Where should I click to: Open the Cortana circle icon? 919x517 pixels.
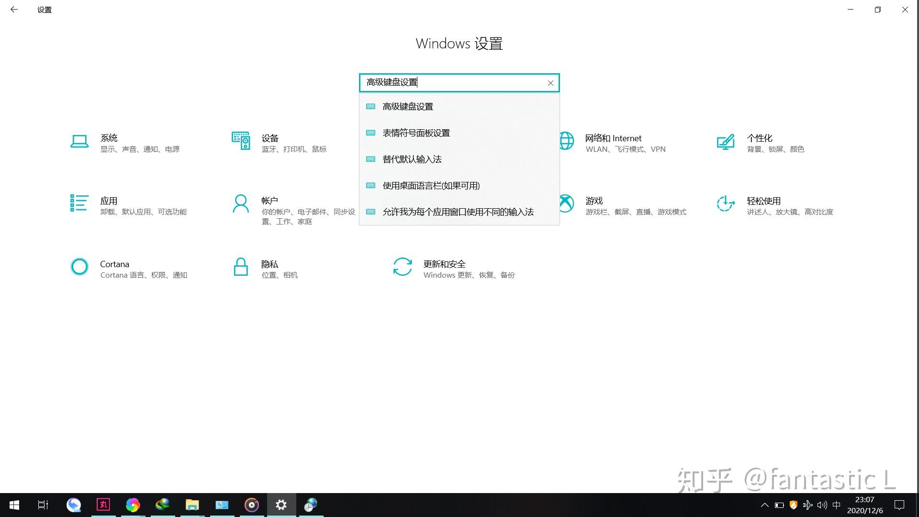point(79,267)
